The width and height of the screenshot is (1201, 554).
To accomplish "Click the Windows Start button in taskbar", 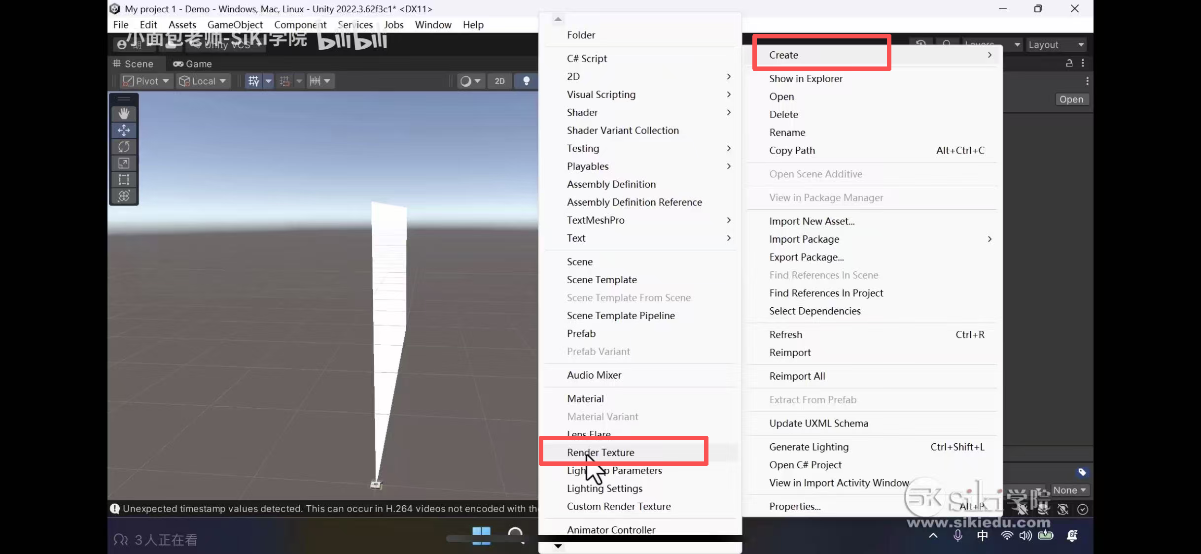I will click(x=481, y=535).
